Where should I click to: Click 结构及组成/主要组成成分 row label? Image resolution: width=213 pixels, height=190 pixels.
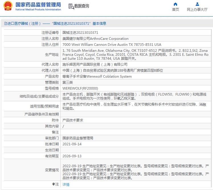(x=39, y=96)
